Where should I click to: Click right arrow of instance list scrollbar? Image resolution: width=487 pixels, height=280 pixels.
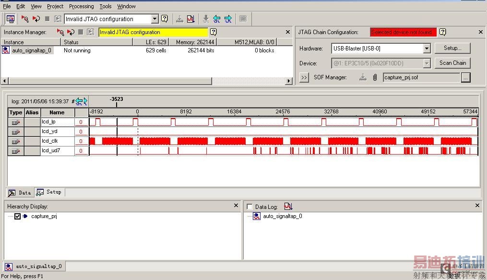pyautogui.click(x=289, y=81)
